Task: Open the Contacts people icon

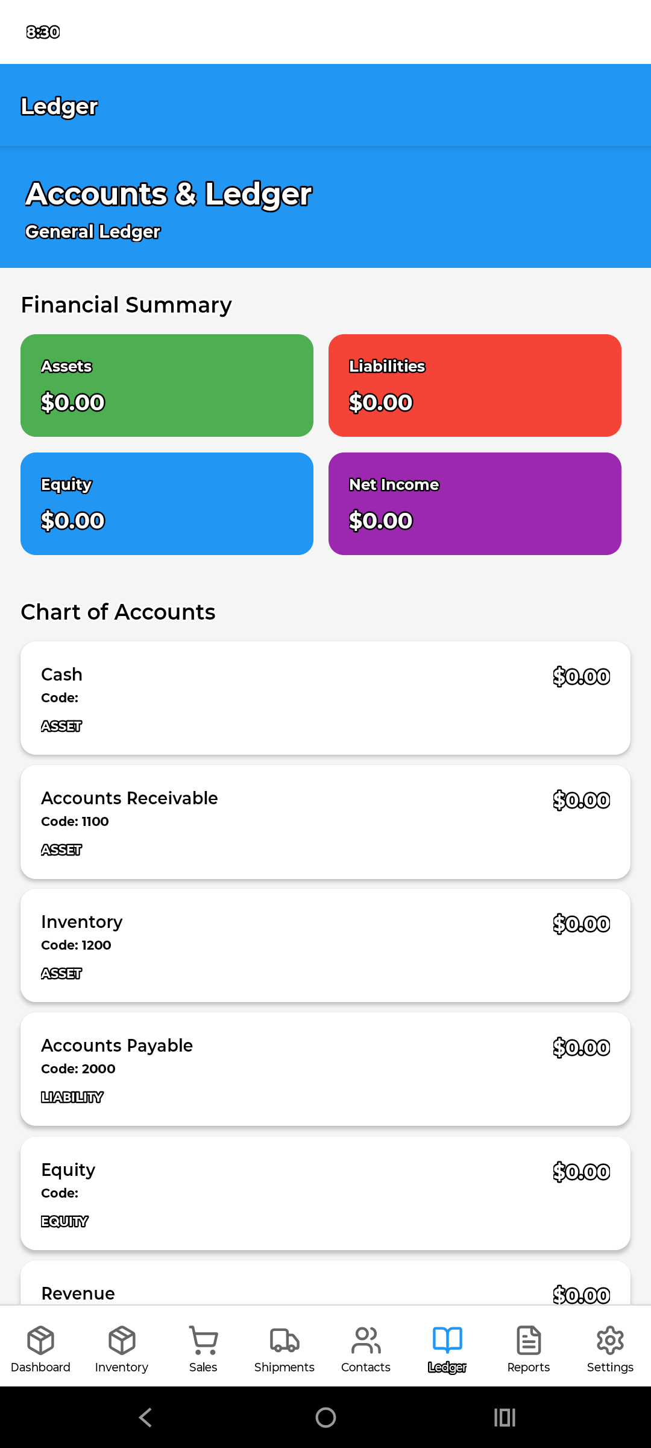Action: [366, 1340]
